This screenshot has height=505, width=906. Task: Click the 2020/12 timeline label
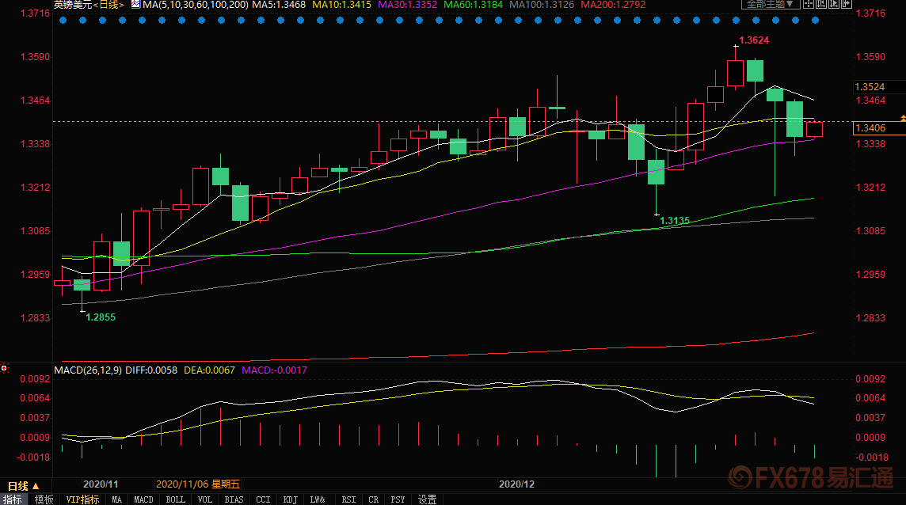tap(517, 484)
